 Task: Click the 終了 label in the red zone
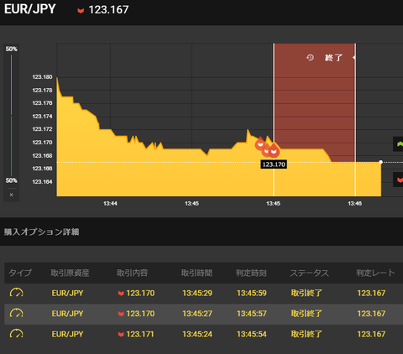point(333,58)
